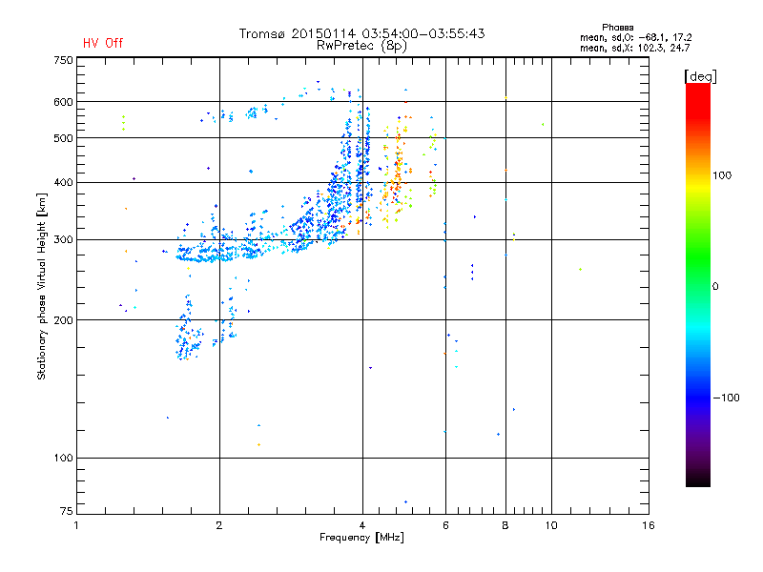
Task: Click the y-axis label "750"
Action: [x=63, y=60]
